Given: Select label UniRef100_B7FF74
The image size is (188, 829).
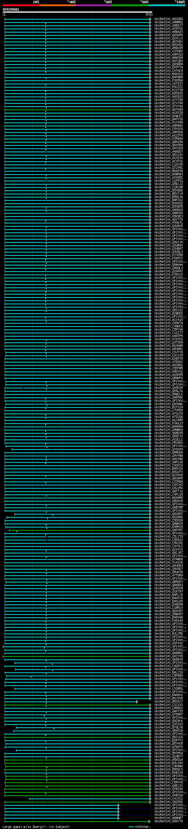Looking at the screenshot, I should [x=169, y=68].
